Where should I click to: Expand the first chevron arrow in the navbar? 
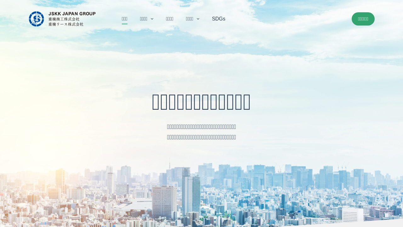pyautogui.click(x=152, y=19)
